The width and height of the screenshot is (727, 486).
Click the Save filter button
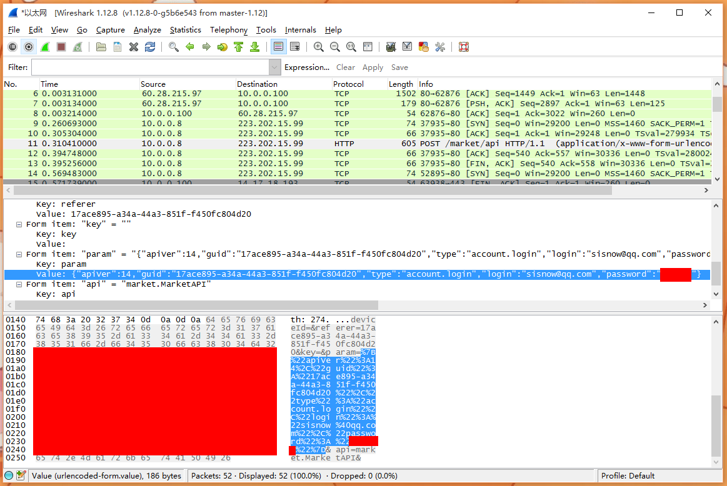(399, 67)
